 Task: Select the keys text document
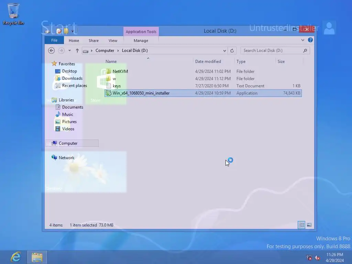point(117,86)
